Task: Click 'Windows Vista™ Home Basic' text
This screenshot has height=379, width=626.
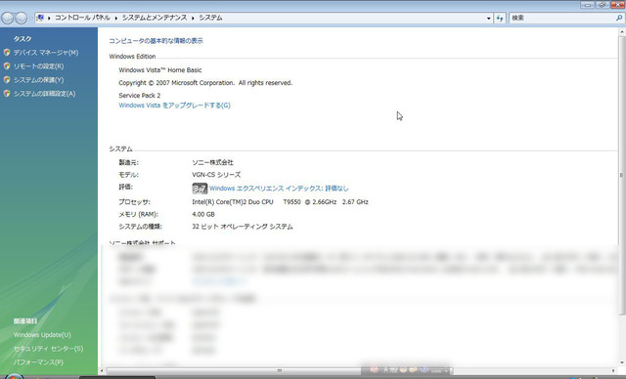Action: pos(160,70)
